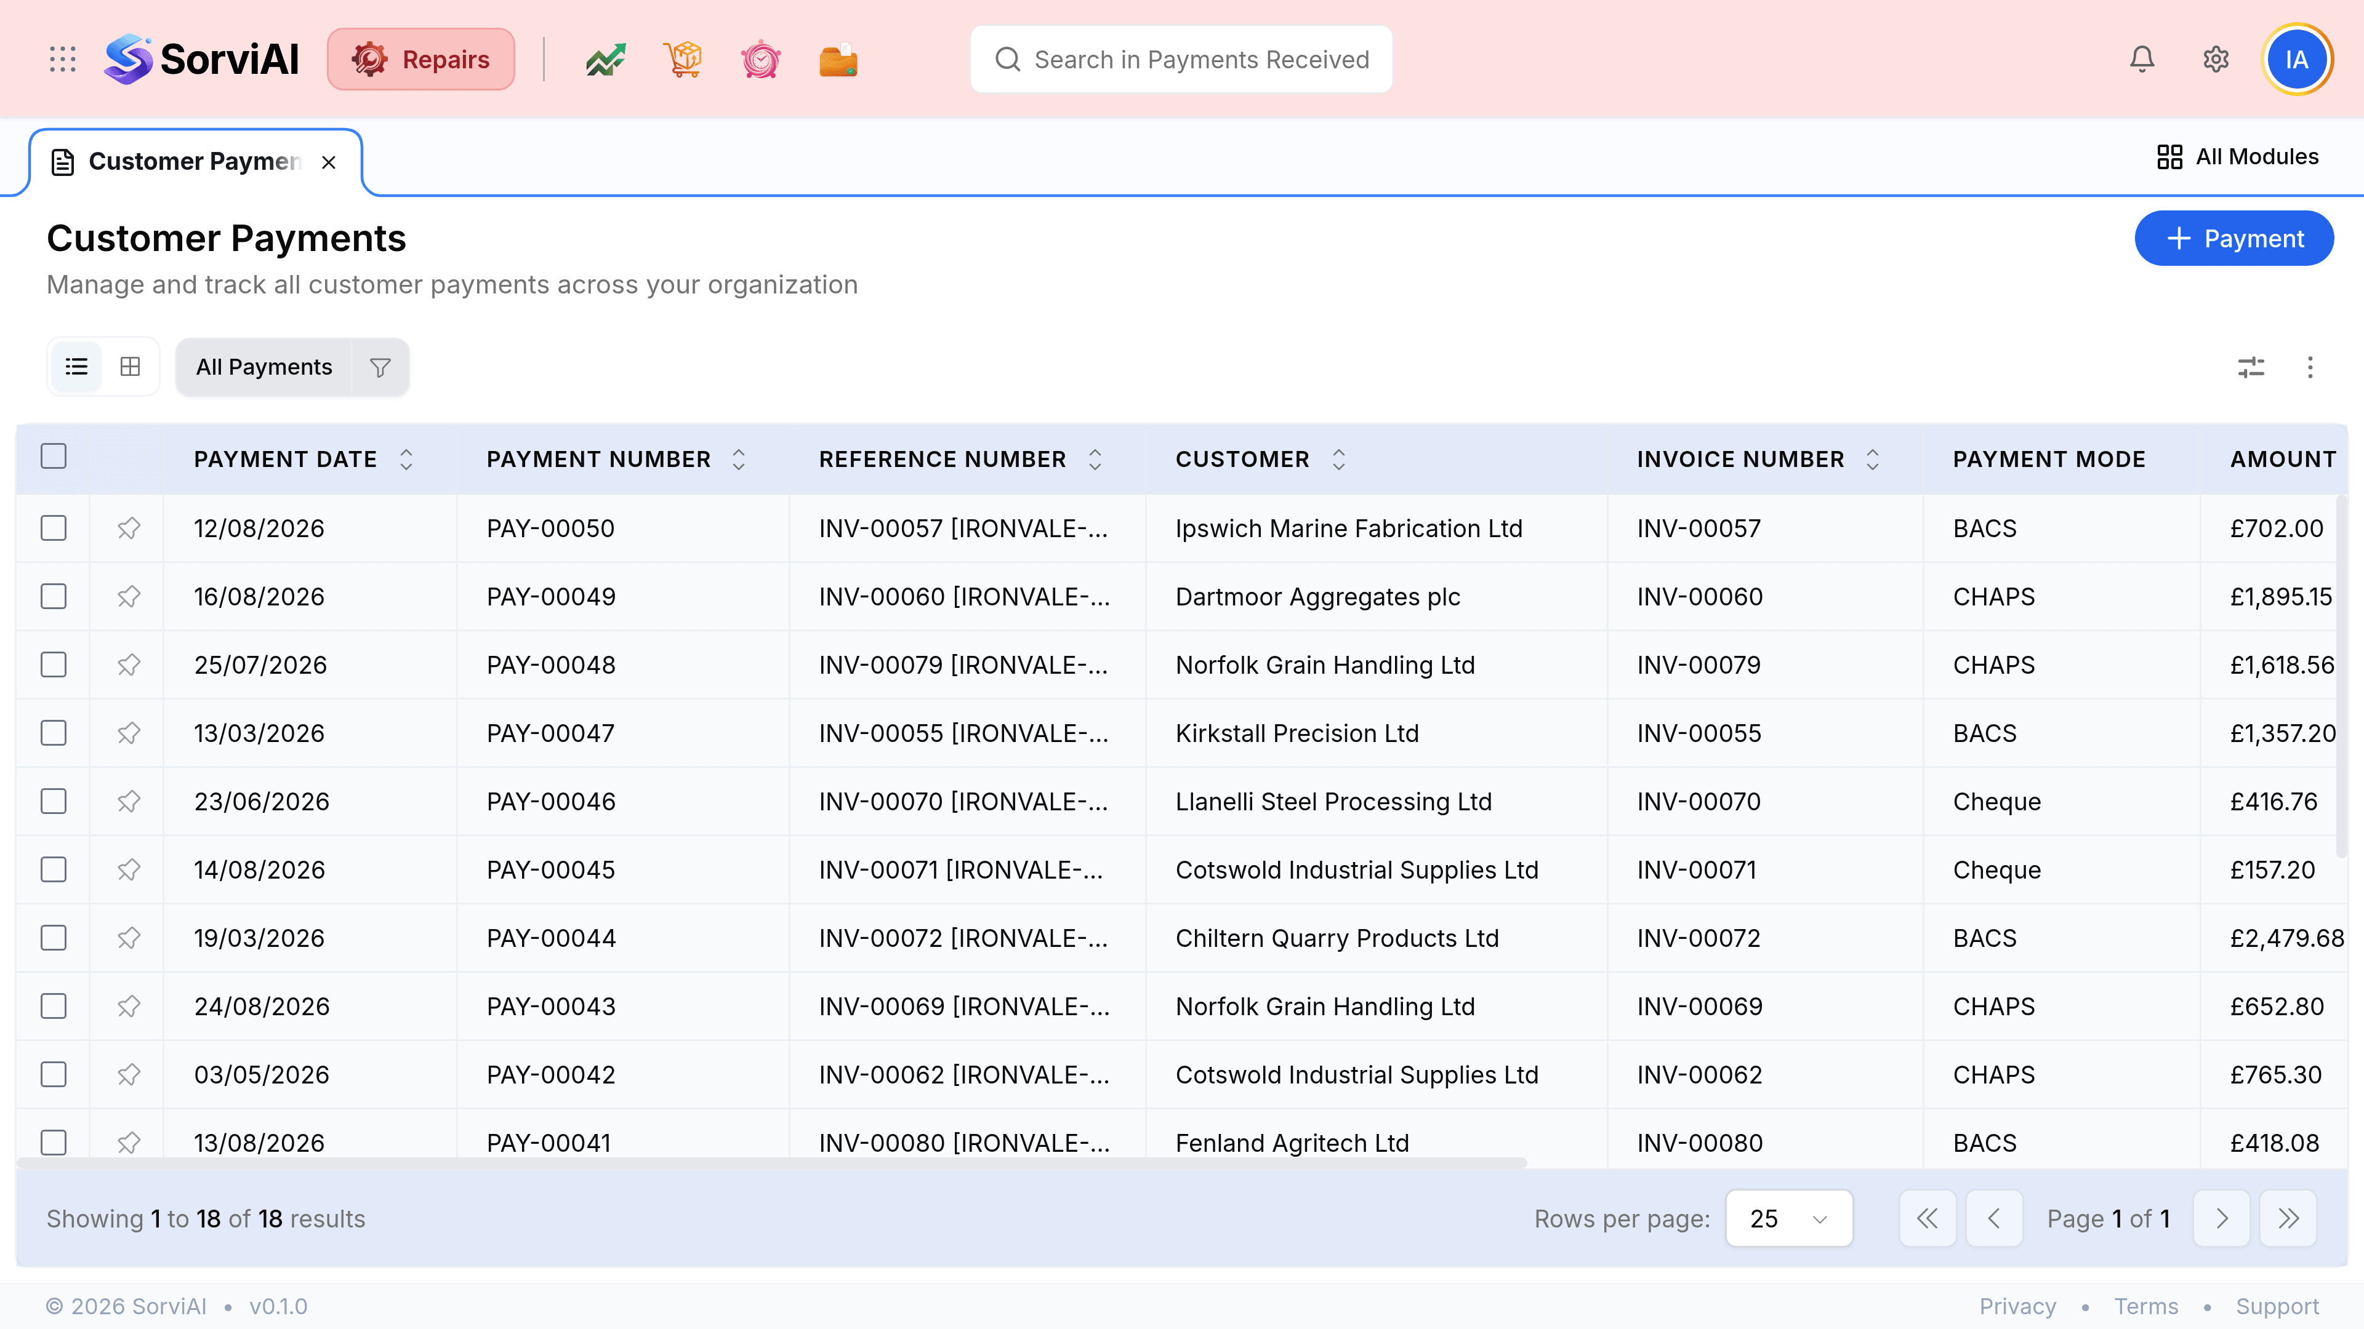Viewport: 2364px width, 1329px height.
Task: Pin the PAY-00050 row
Action: (129, 529)
